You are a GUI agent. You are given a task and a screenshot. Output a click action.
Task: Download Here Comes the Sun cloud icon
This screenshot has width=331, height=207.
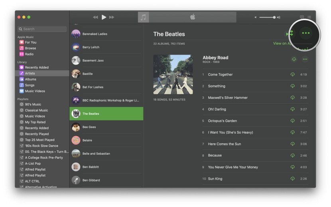[x=292, y=144]
